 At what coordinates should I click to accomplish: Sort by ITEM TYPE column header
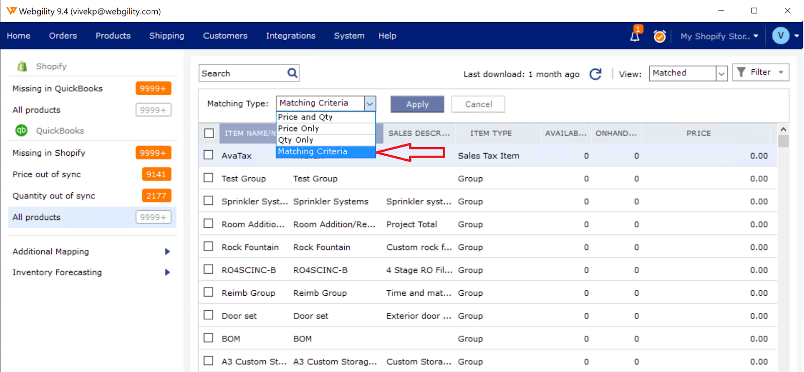(491, 133)
